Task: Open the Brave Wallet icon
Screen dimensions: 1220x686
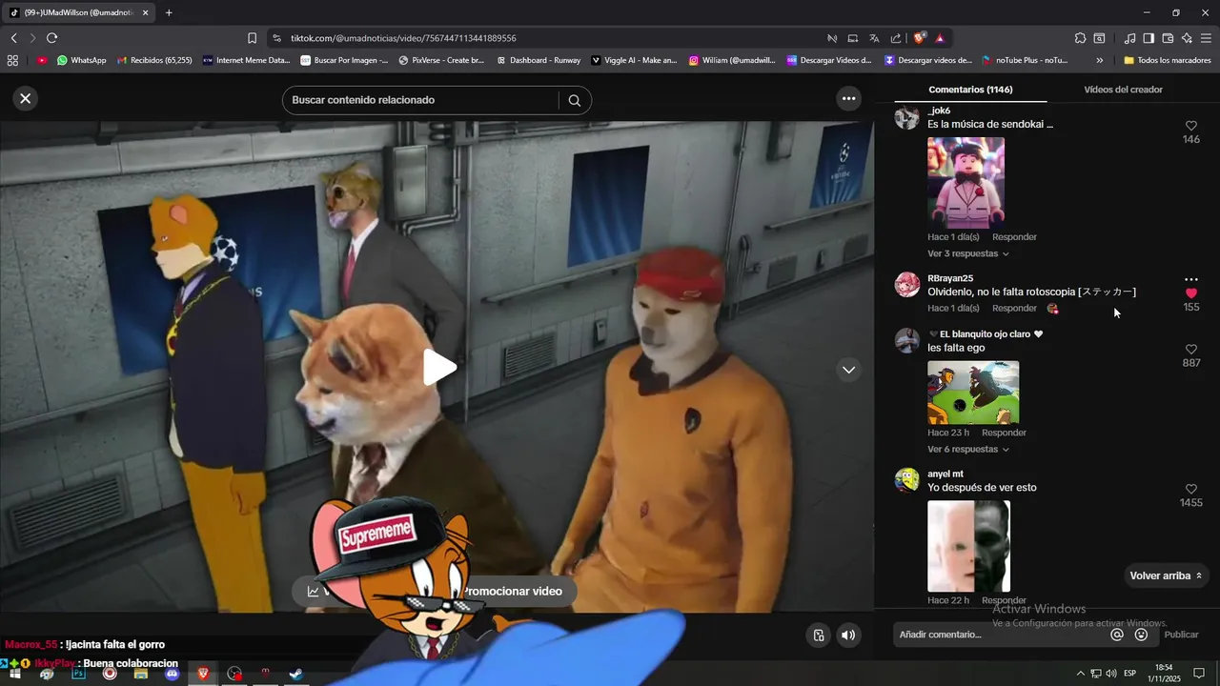Action: pyautogui.click(x=1168, y=38)
